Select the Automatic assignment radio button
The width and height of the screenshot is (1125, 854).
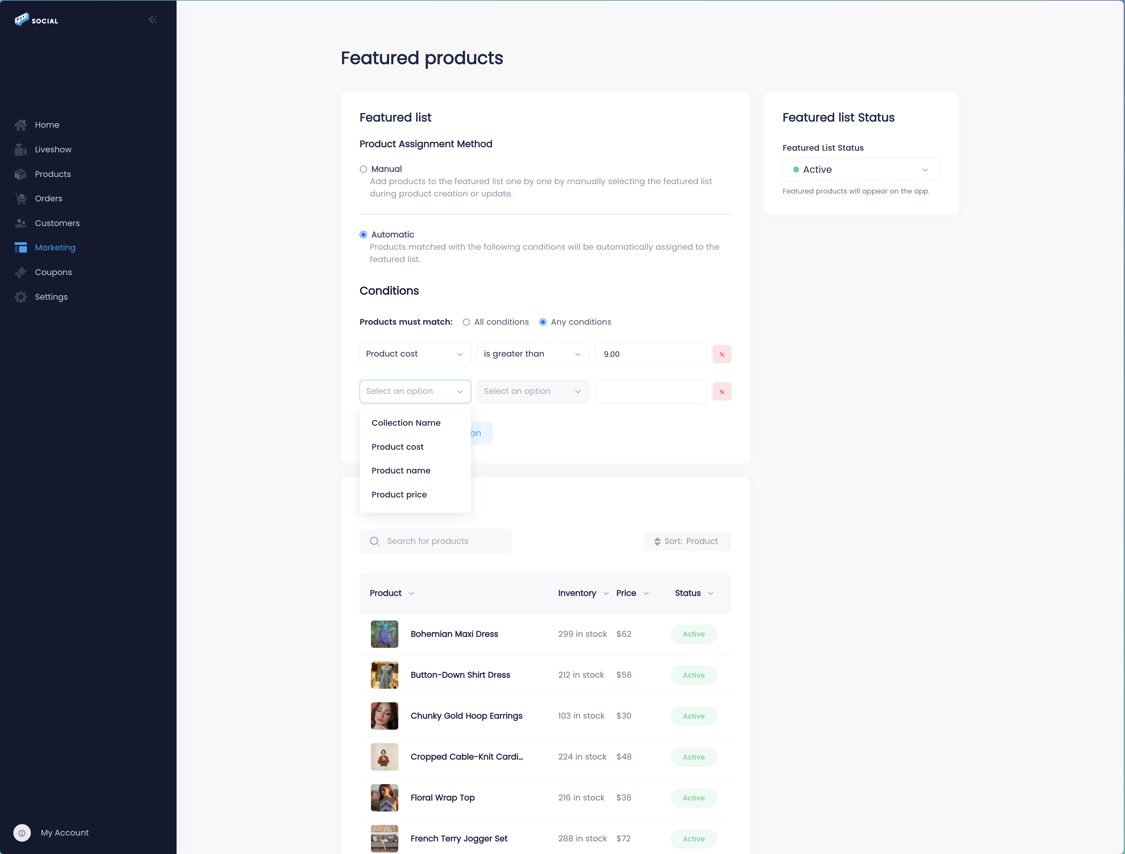pos(363,235)
